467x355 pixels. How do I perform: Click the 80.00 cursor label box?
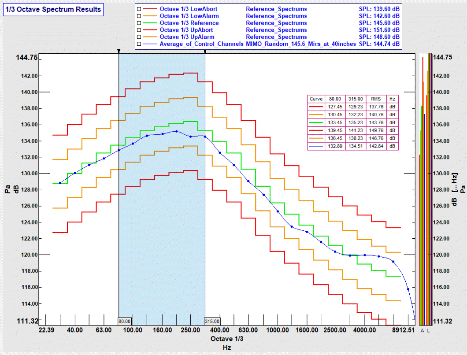pos(124,321)
